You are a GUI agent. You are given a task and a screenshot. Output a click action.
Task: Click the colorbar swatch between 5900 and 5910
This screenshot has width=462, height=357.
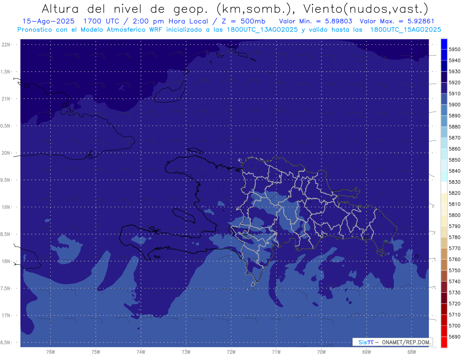444,99
